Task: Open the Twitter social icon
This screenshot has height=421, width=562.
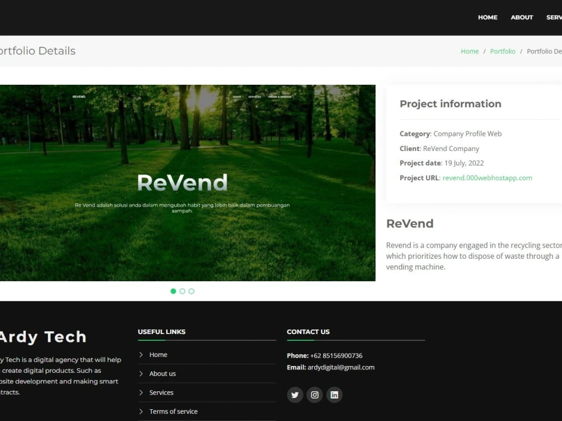Action: [295, 395]
